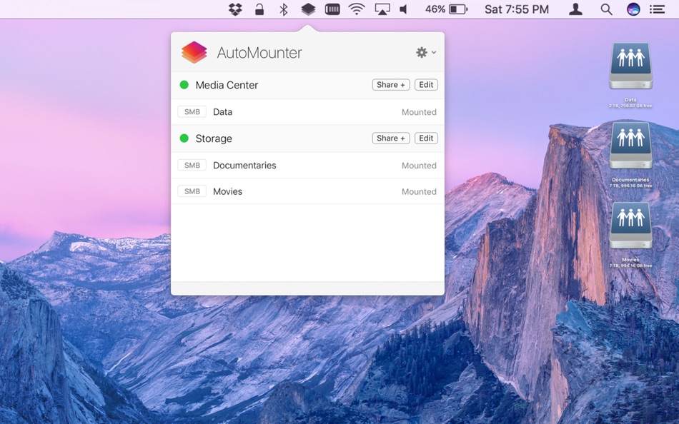Click the SMB badge next to Data
This screenshot has width=679, height=424.
tap(192, 111)
